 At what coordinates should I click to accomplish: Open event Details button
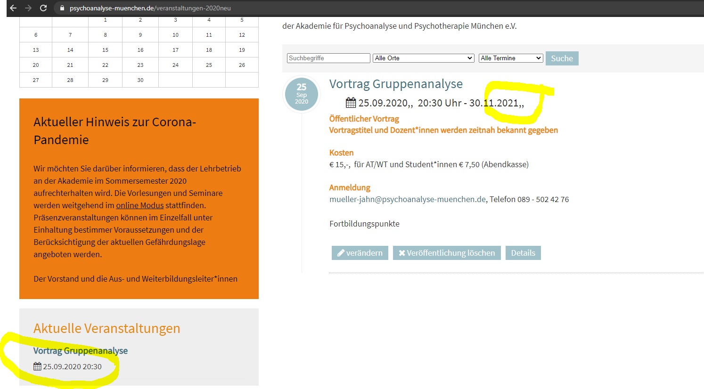523,253
